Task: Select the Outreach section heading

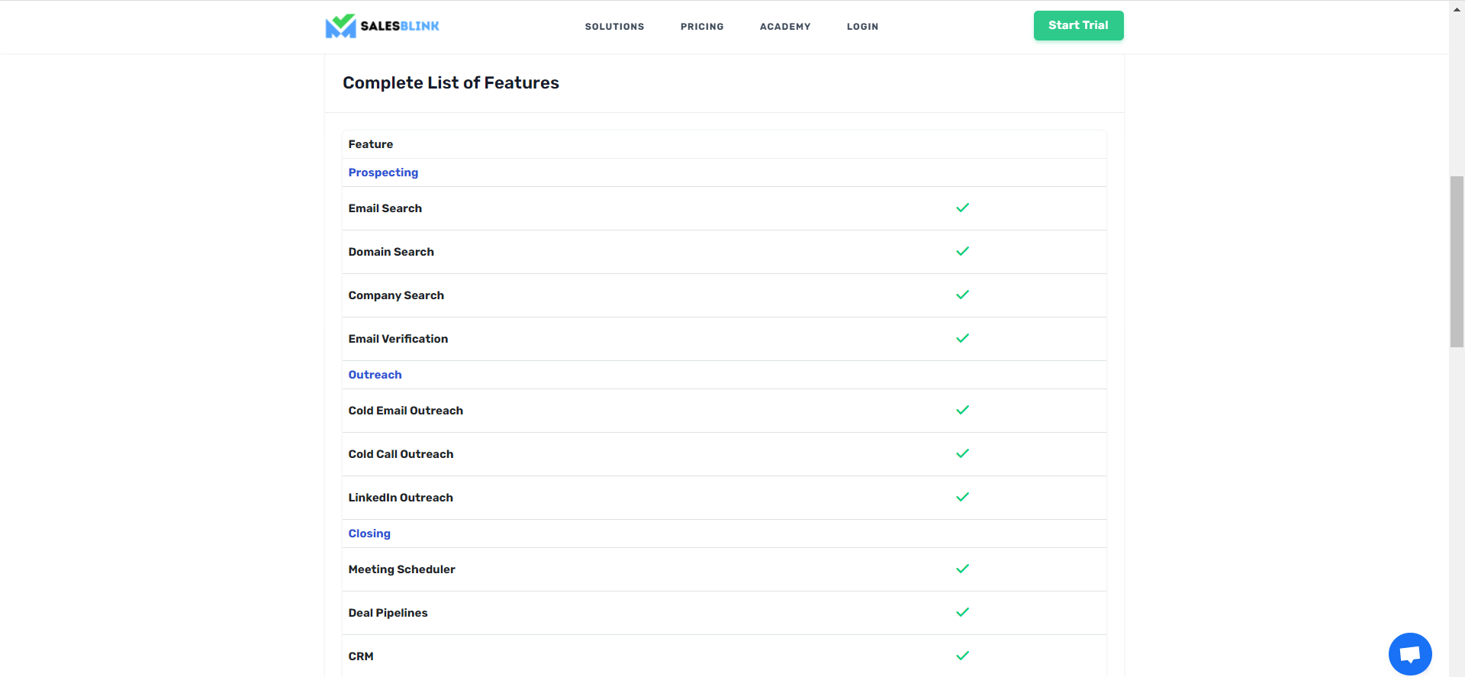Action: click(x=375, y=375)
